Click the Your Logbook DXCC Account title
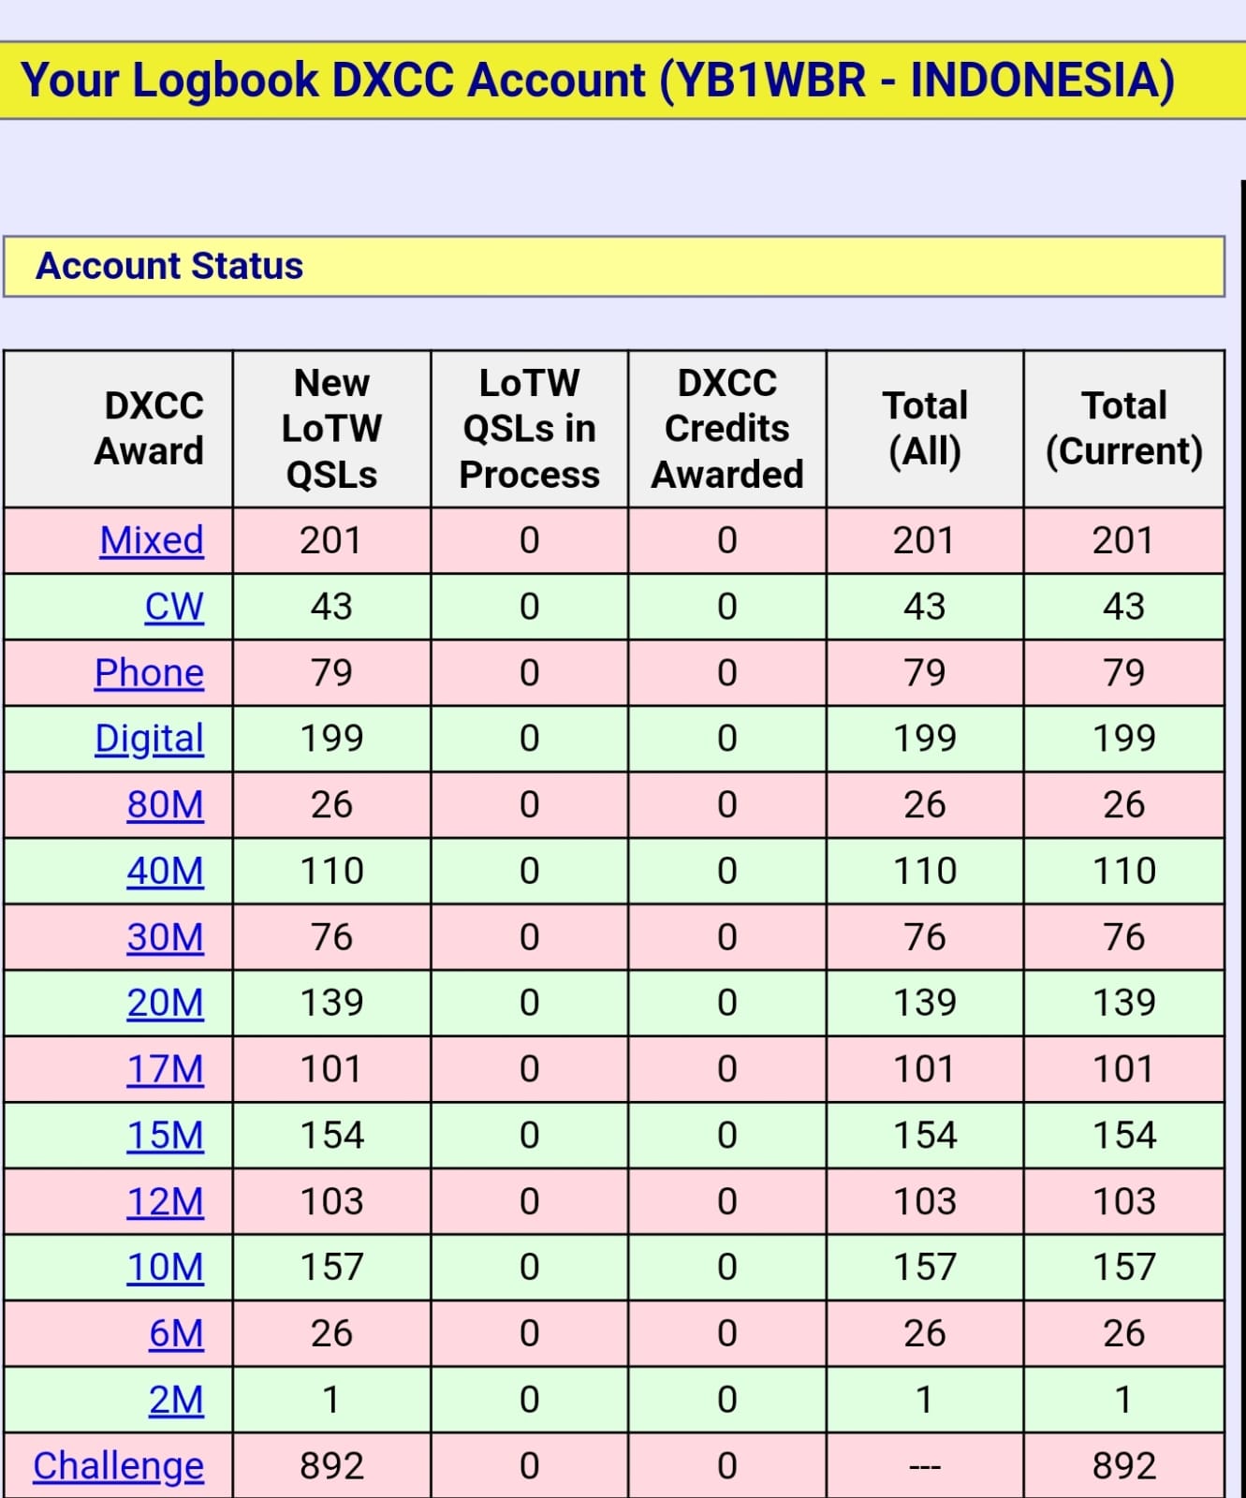 pos(597,80)
